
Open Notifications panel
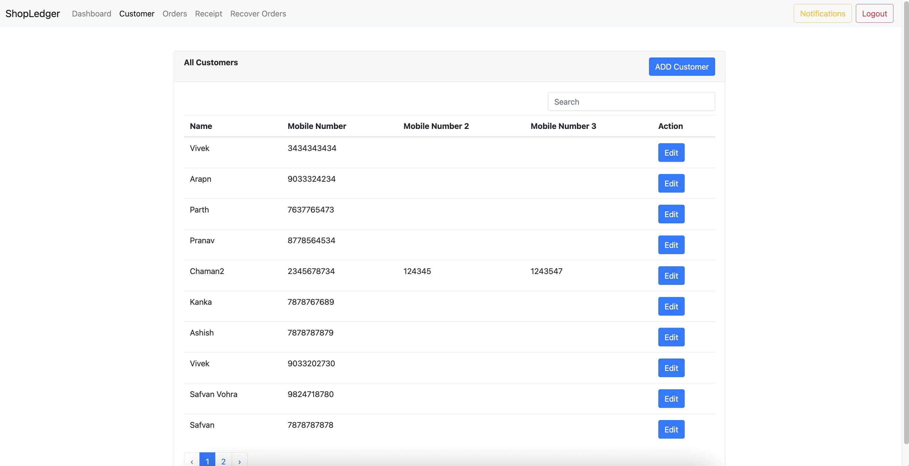(x=822, y=13)
